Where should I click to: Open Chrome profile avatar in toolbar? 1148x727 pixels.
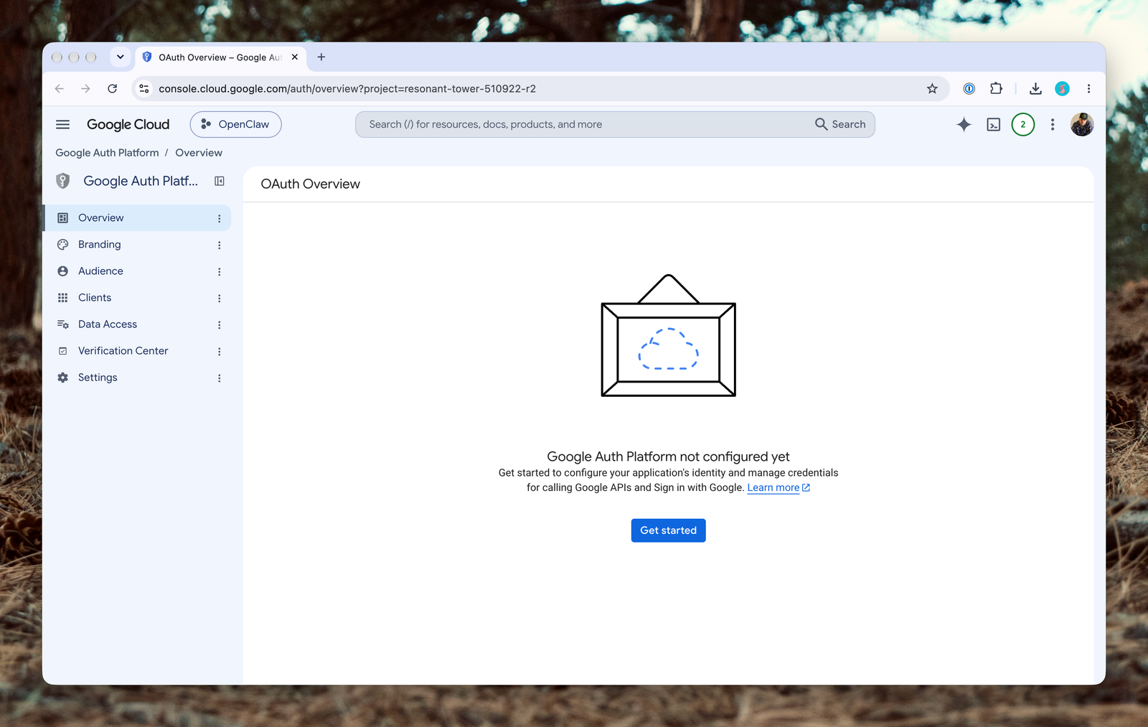click(1063, 88)
